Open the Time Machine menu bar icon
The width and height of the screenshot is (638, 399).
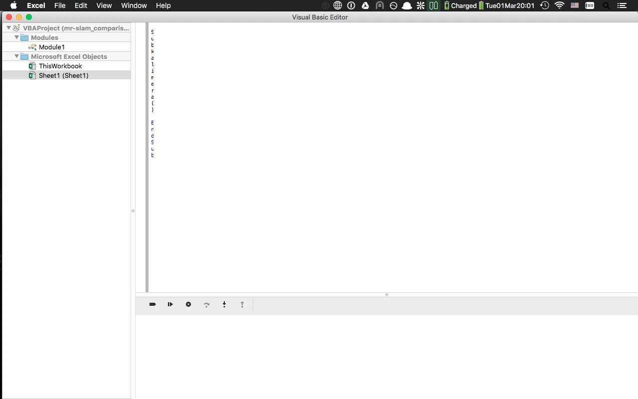[545, 5]
